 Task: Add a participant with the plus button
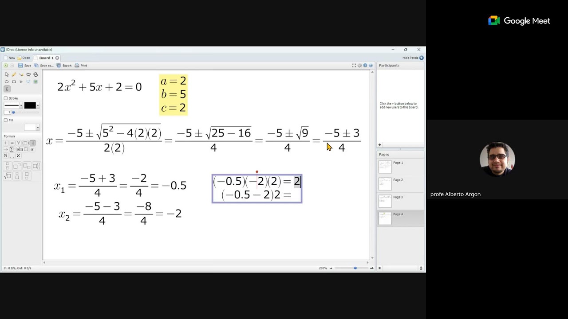click(x=379, y=145)
